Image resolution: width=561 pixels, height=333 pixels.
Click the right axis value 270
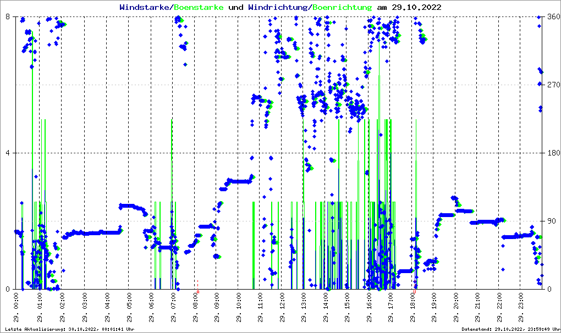pos(554,85)
